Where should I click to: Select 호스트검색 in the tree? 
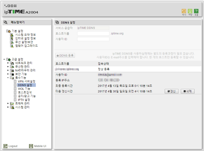pyautogui.click(x=25, y=92)
